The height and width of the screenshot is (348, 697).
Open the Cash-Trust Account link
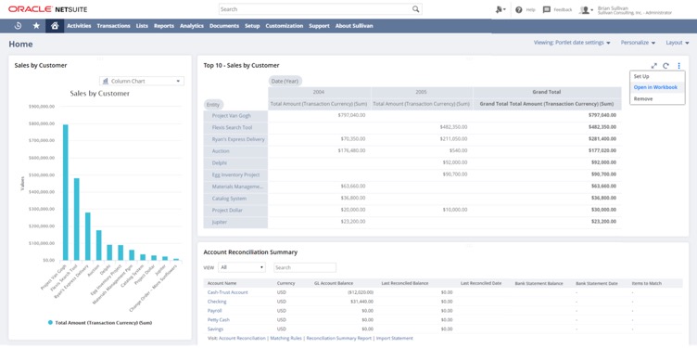click(x=228, y=292)
